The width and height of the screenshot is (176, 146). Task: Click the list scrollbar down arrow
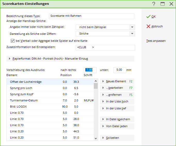[x=96, y=138]
